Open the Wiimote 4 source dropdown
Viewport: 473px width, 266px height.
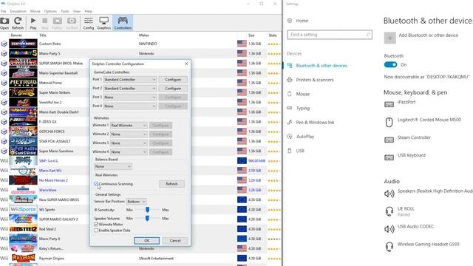click(x=129, y=151)
